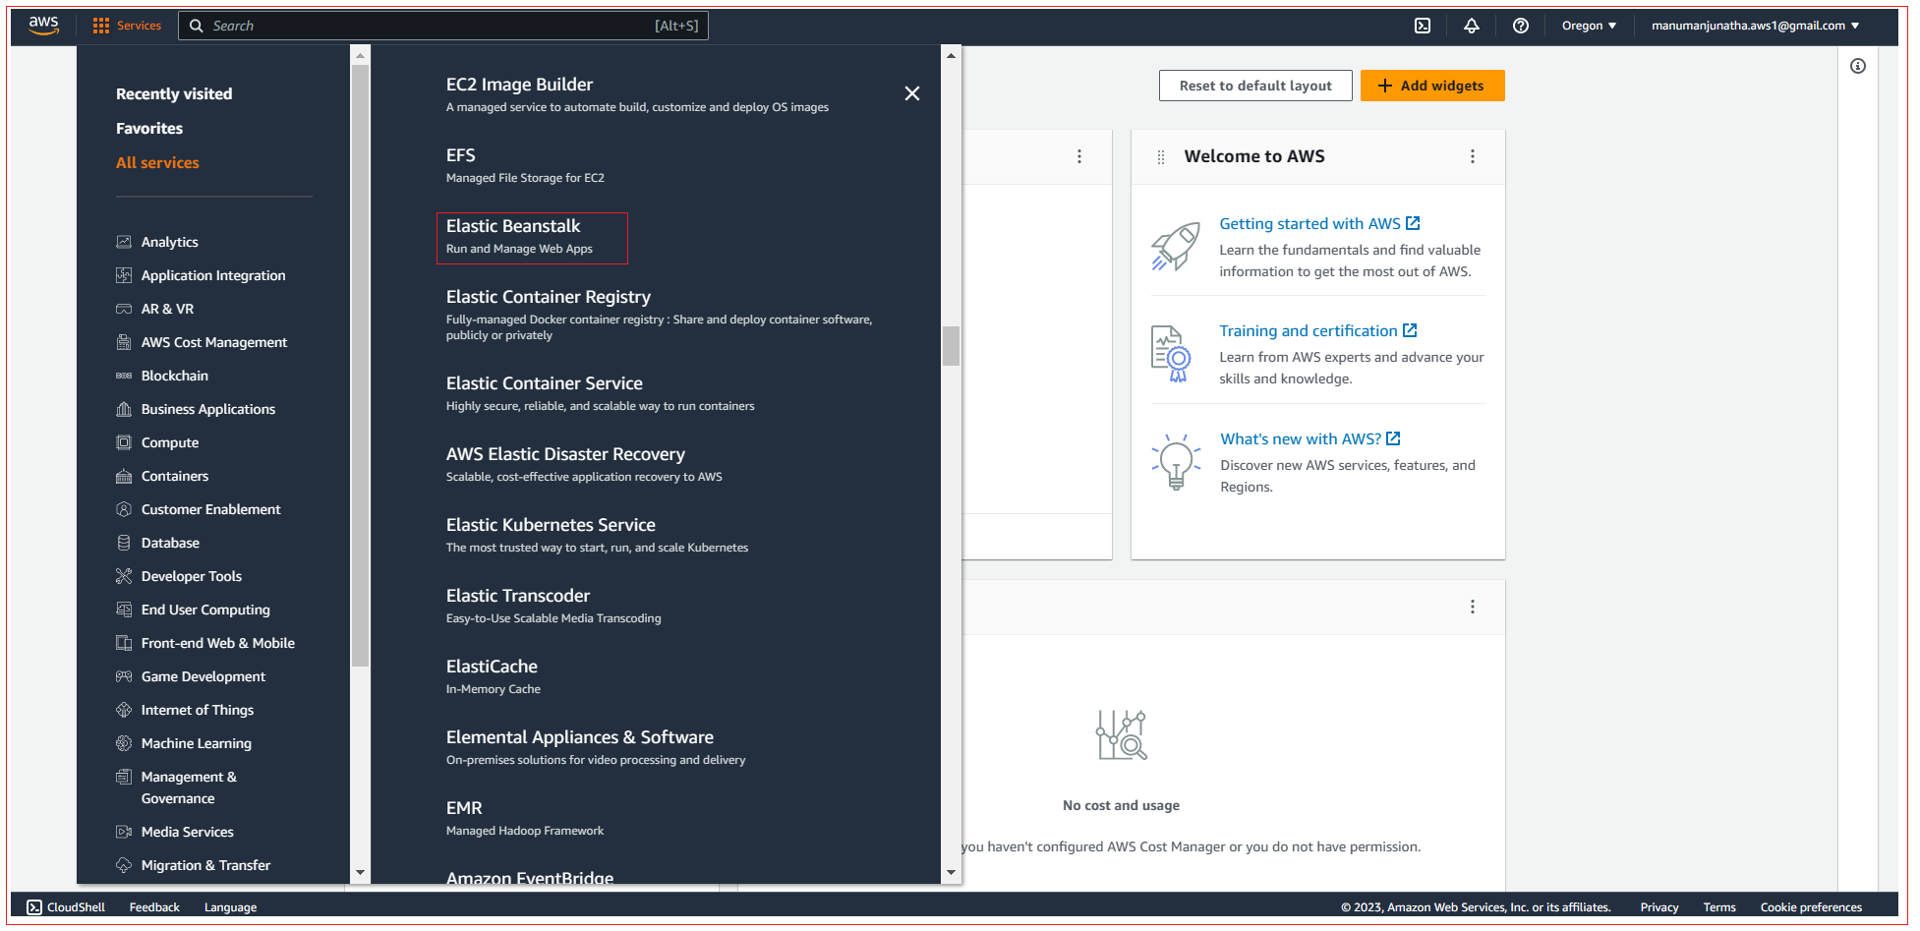Open the Cost and usage widget options menu
1920x931 pixels.
point(1473,607)
